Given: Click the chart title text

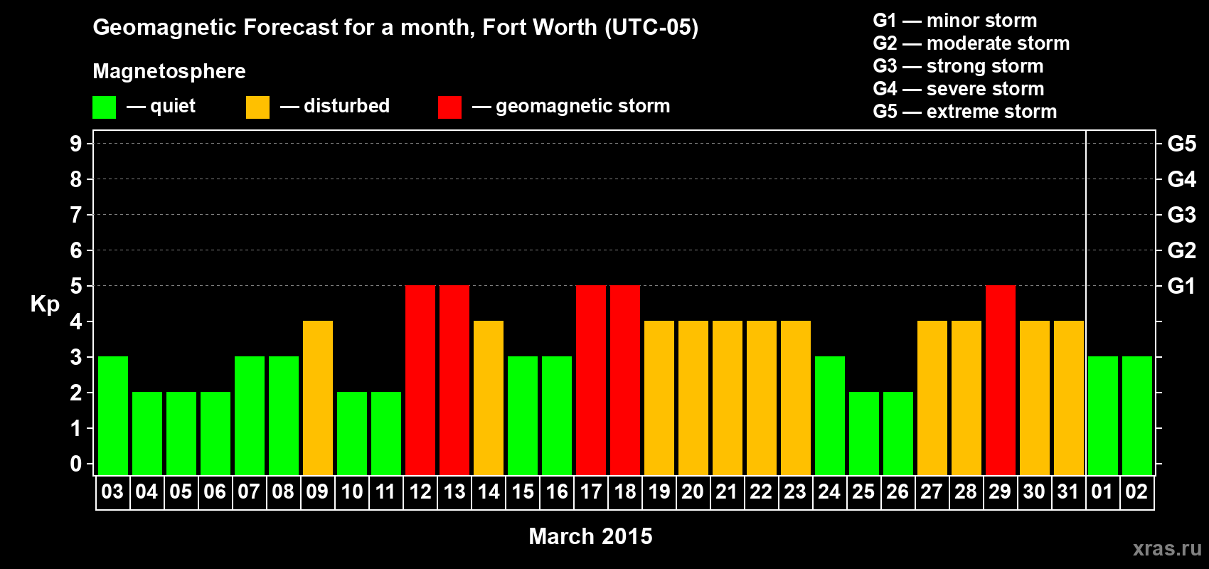Looking at the screenshot, I should (395, 28).
